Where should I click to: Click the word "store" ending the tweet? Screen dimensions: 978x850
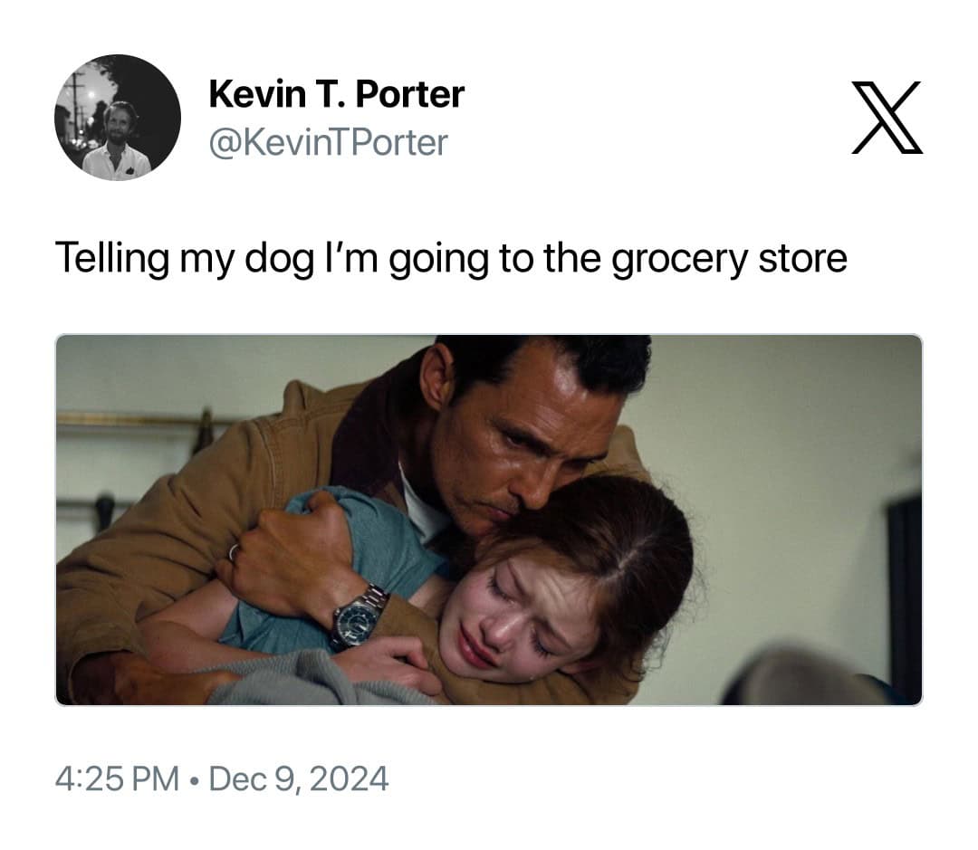point(802,258)
